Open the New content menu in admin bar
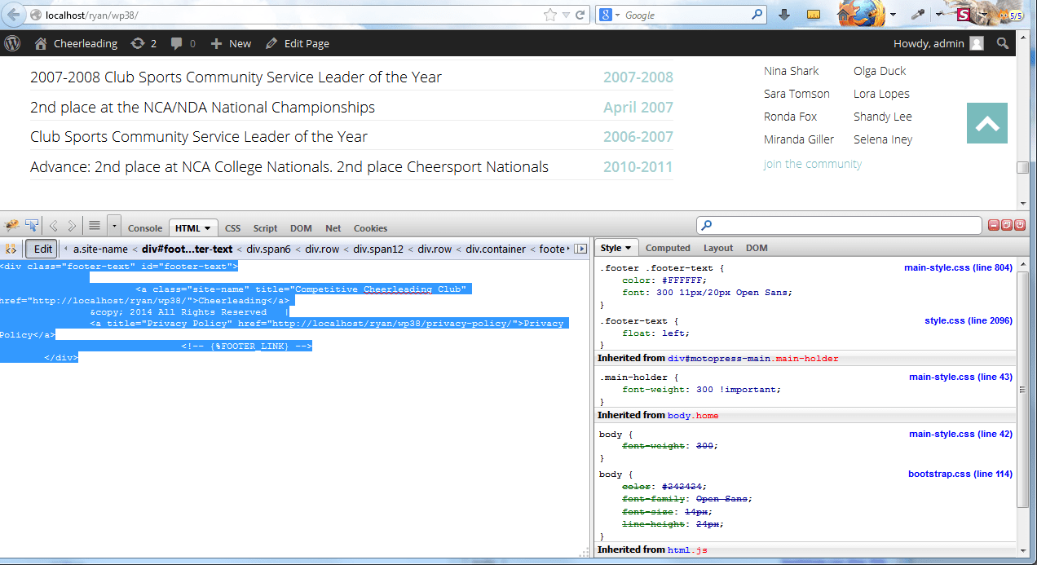This screenshot has height=565, width=1037. (x=231, y=43)
